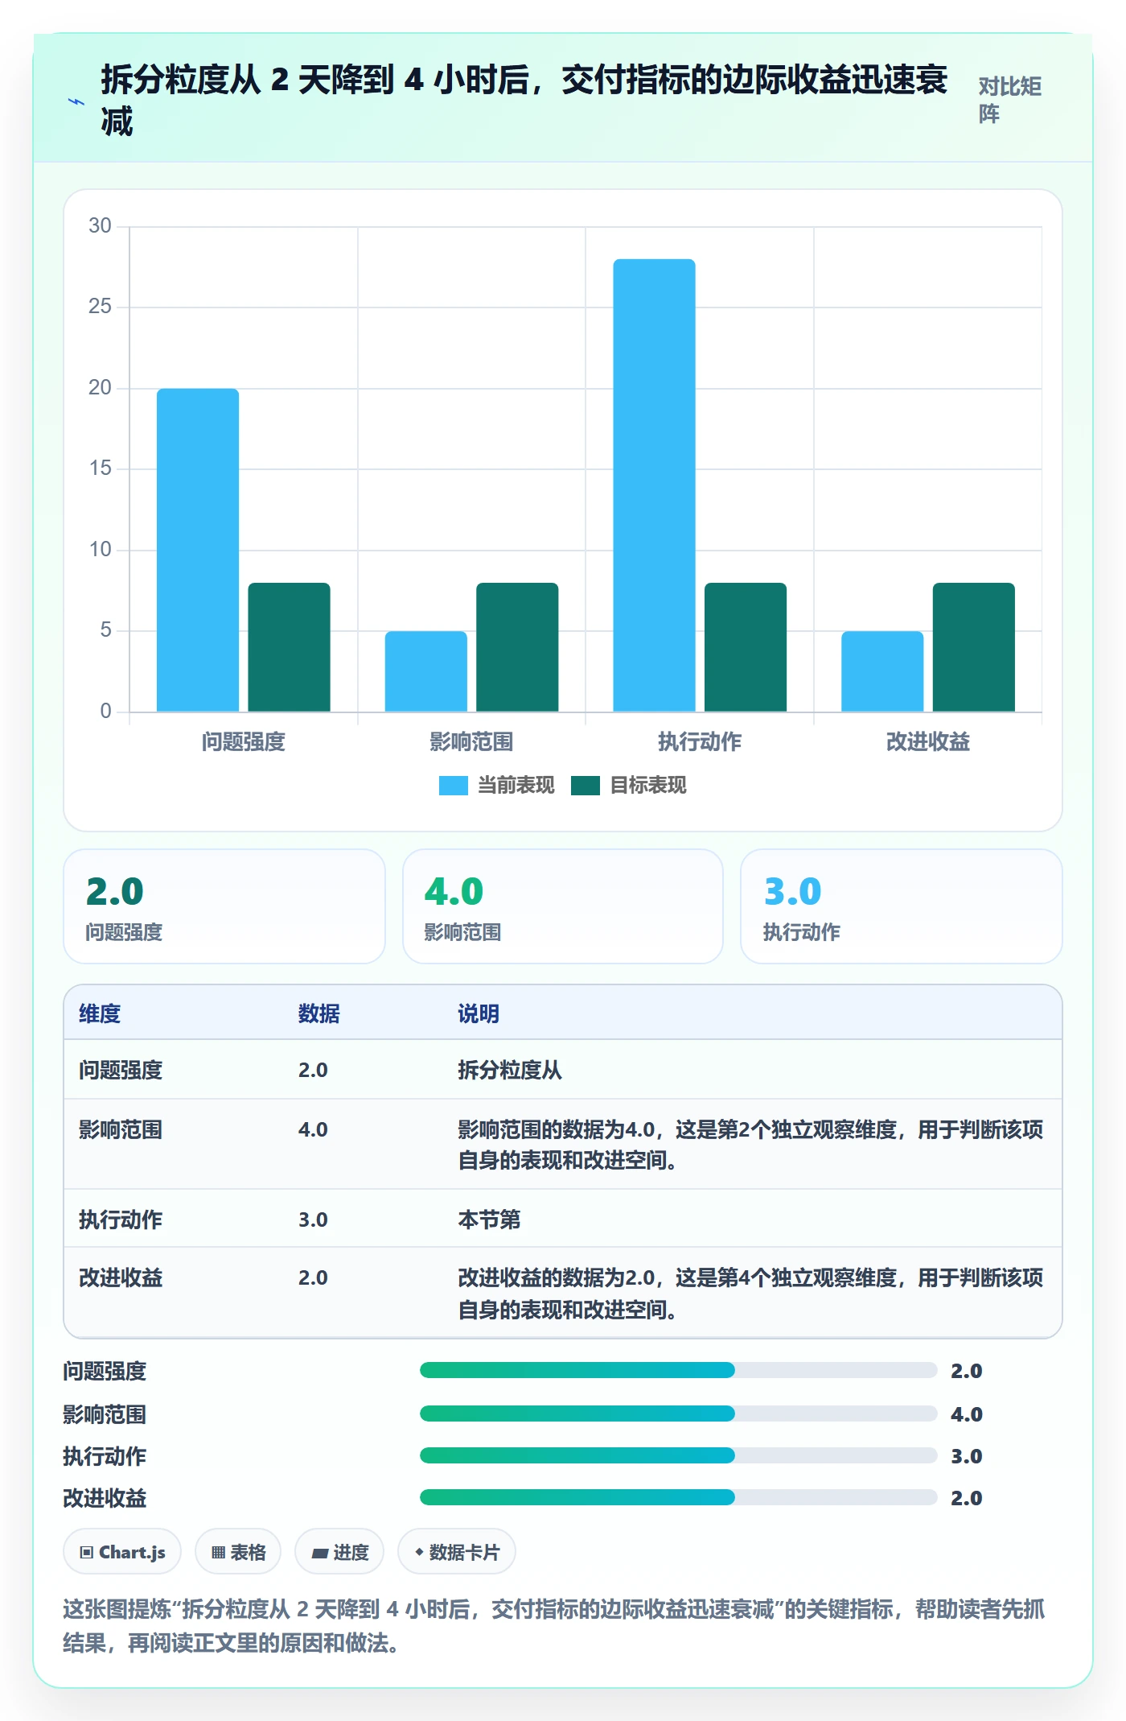Click the 拆分粒度从 description cell
This screenshot has width=1126, height=1721.
pos(510,1070)
